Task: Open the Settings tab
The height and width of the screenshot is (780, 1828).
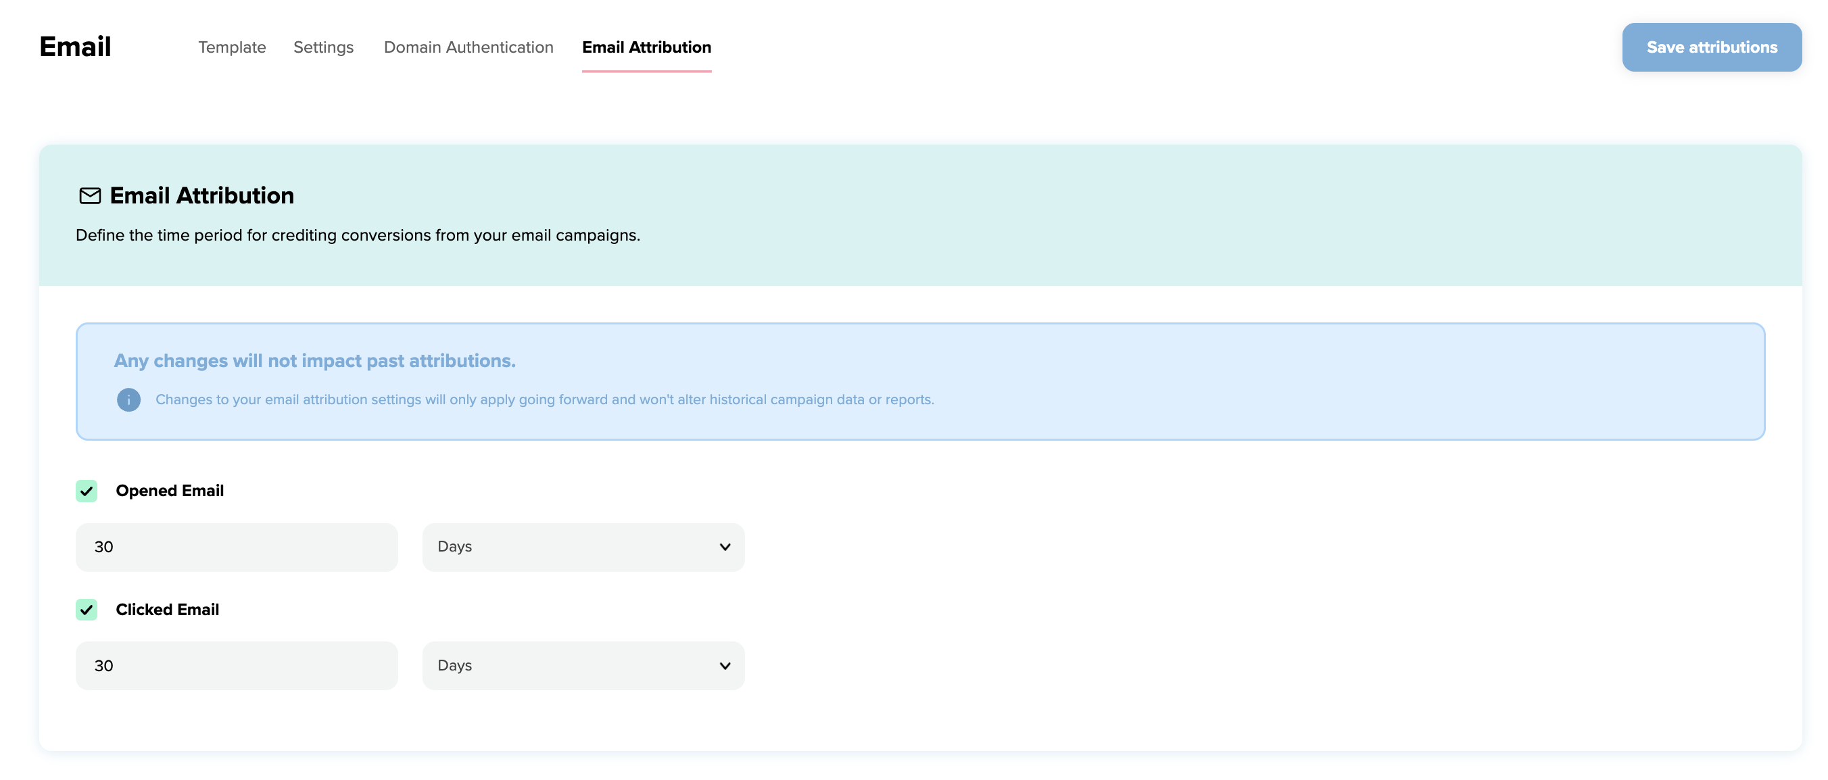Action: 323,47
